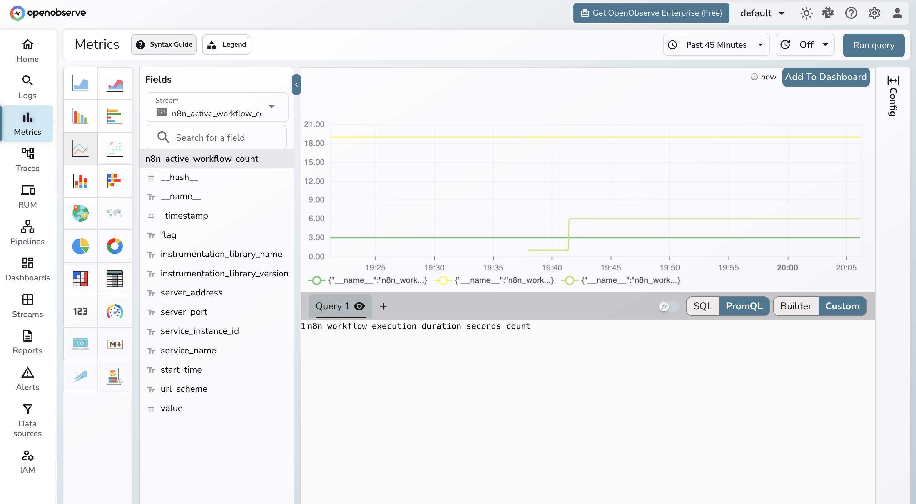Toggle the green first legend series
The height and width of the screenshot is (504, 916).
click(367, 280)
